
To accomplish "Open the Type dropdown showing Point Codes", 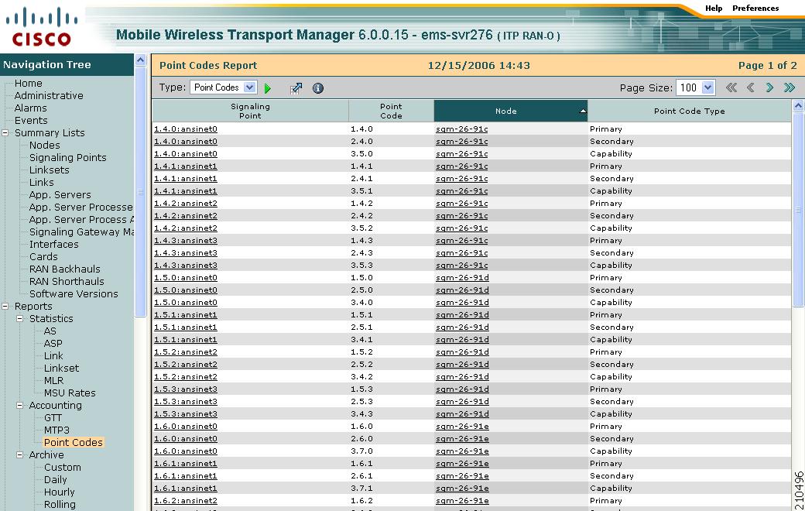I will click(x=224, y=87).
